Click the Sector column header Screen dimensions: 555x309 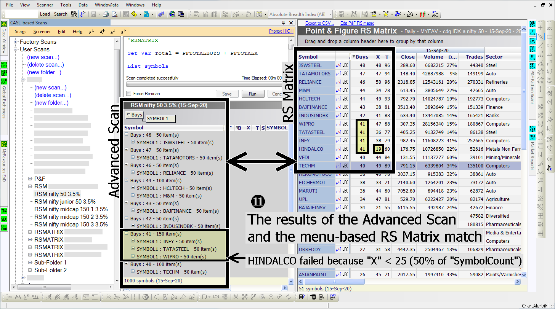[x=502, y=57]
